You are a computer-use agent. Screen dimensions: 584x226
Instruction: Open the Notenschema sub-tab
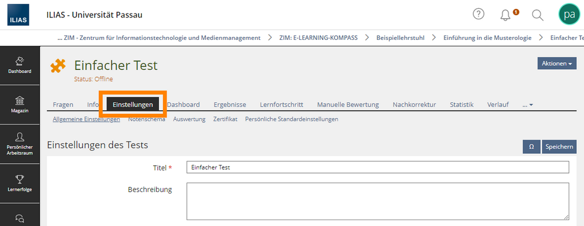click(x=147, y=120)
